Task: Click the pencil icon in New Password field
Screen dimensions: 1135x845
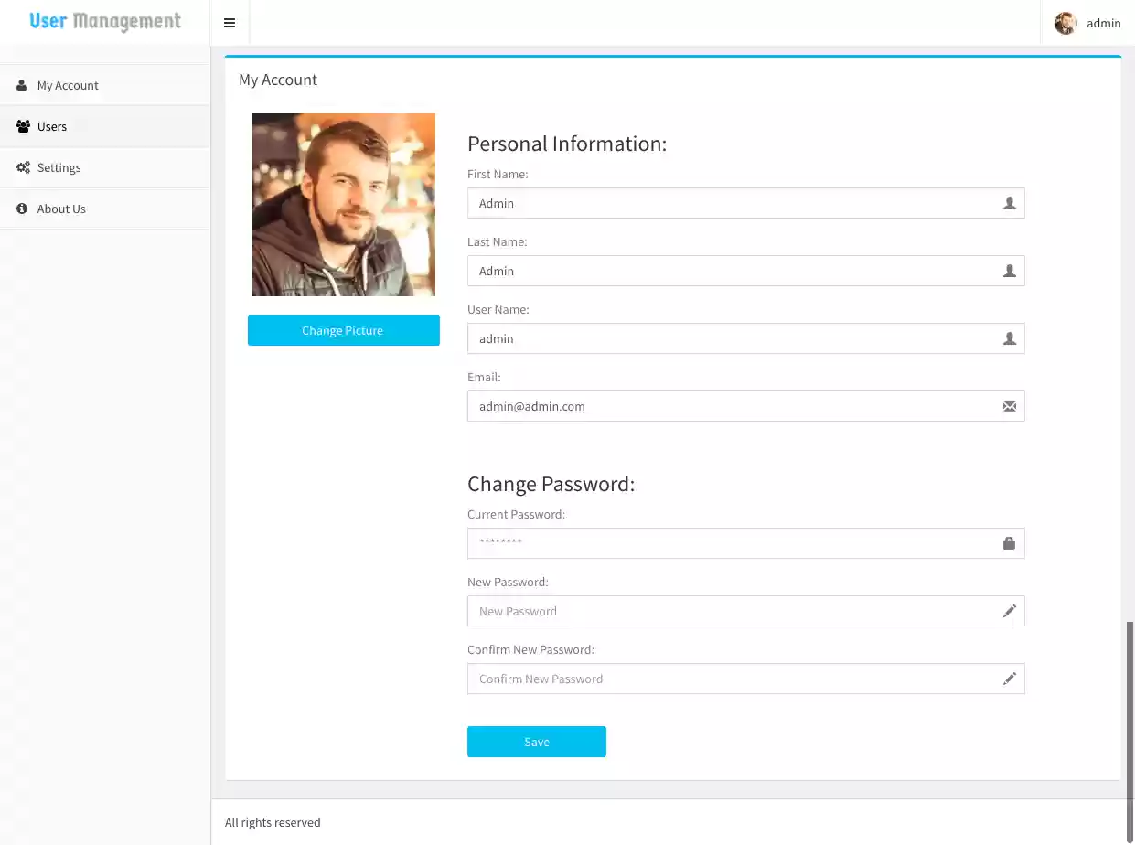Action: click(1009, 611)
